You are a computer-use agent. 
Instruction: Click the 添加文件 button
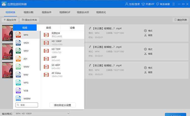pyautogui.click(x=10, y=20)
